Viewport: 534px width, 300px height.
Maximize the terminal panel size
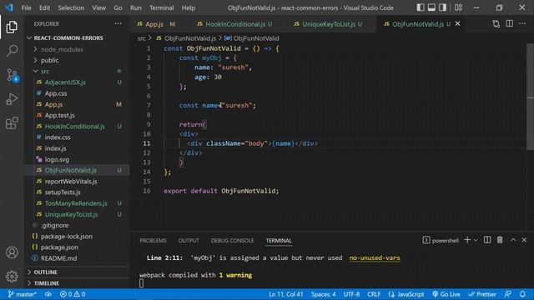(513, 240)
